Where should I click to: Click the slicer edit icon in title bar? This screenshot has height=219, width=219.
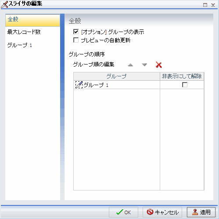pos(4,4)
